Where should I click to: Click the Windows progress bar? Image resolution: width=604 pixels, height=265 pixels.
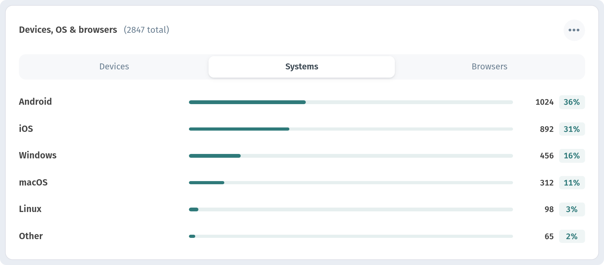[x=351, y=156]
